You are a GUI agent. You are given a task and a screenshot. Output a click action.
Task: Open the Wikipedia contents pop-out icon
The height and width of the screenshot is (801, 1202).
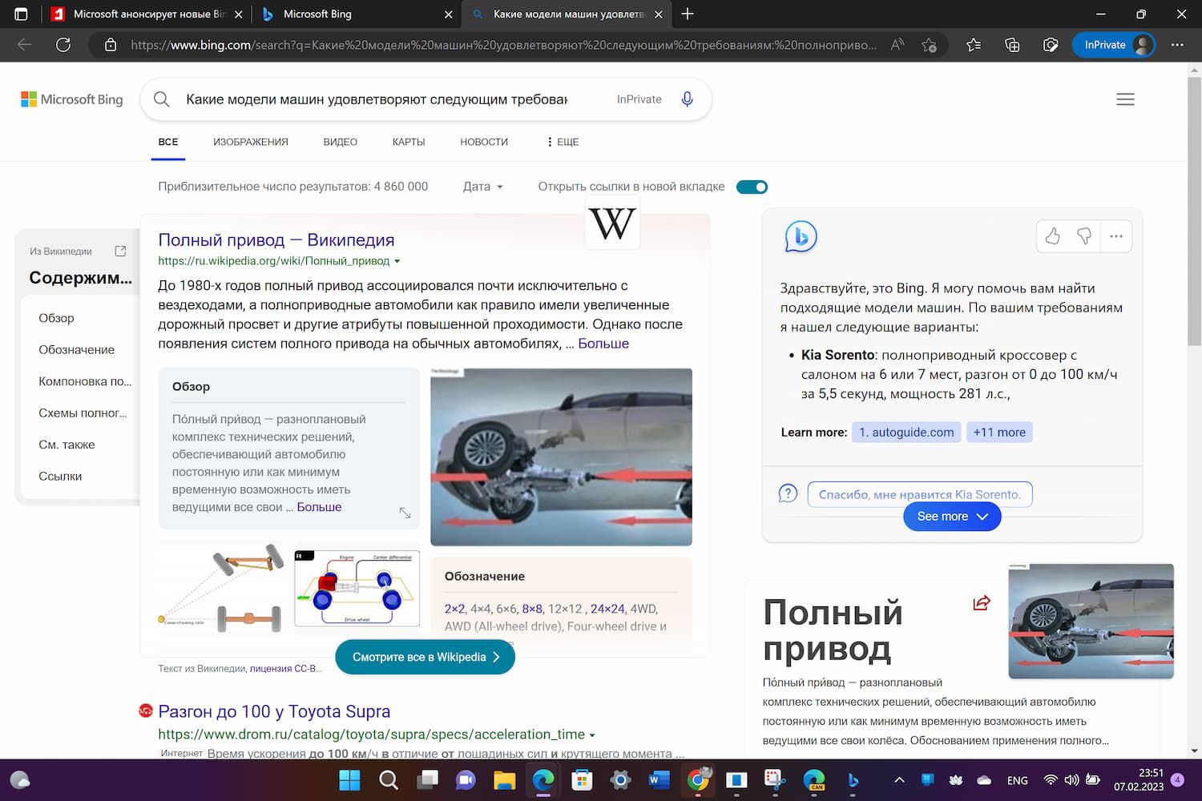click(120, 251)
